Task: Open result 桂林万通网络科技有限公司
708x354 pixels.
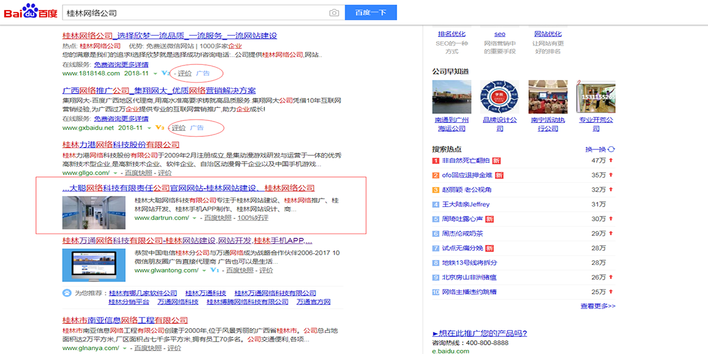Action: pyautogui.click(x=188, y=241)
